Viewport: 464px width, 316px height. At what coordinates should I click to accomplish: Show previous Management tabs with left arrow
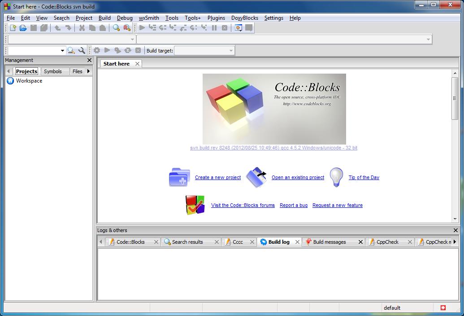tap(8, 71)
